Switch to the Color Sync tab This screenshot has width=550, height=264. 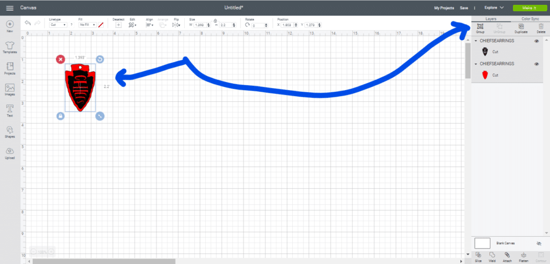(526, 19)
